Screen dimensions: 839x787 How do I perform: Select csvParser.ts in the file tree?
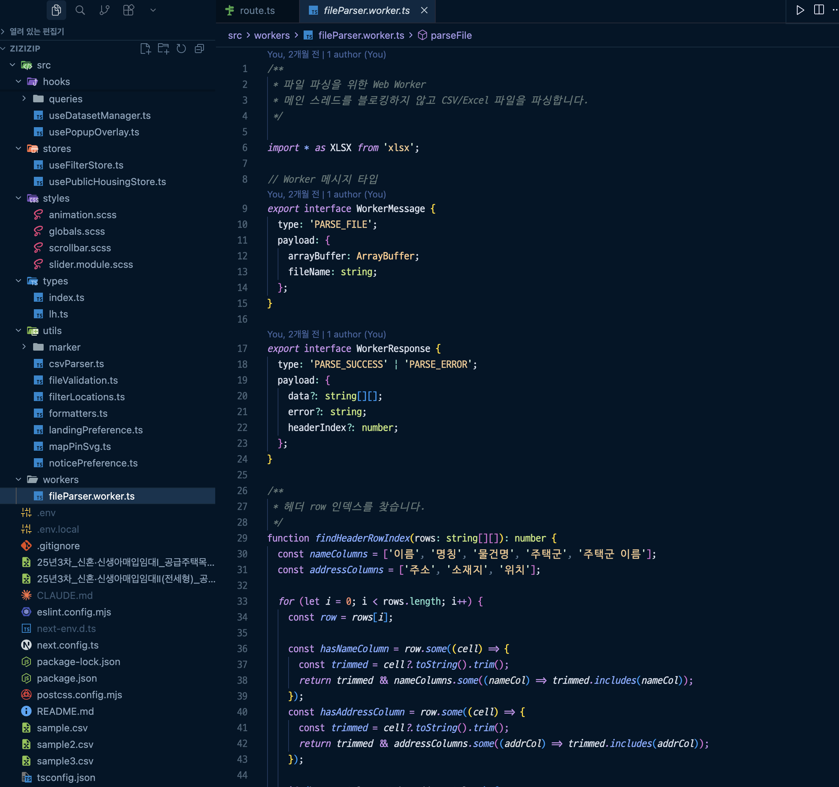(x=76, y=364)
